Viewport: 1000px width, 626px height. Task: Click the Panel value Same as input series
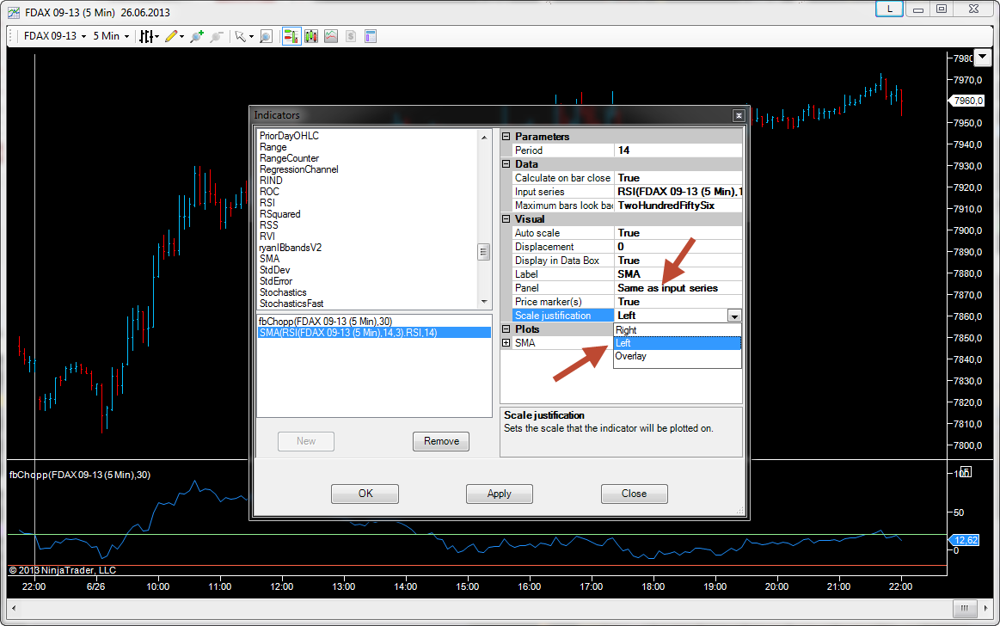[x=678, y=288]
